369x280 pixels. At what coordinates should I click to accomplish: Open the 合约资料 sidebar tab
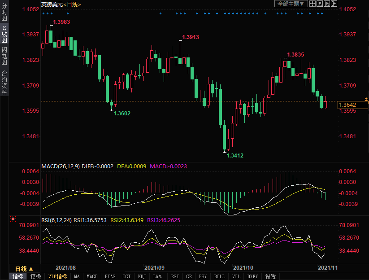(4, 83)
